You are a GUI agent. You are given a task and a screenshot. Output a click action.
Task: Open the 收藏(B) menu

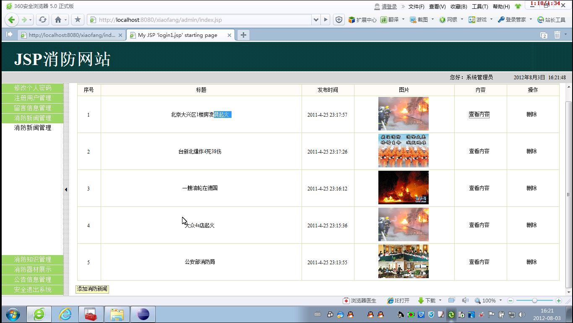click(458, 6)
